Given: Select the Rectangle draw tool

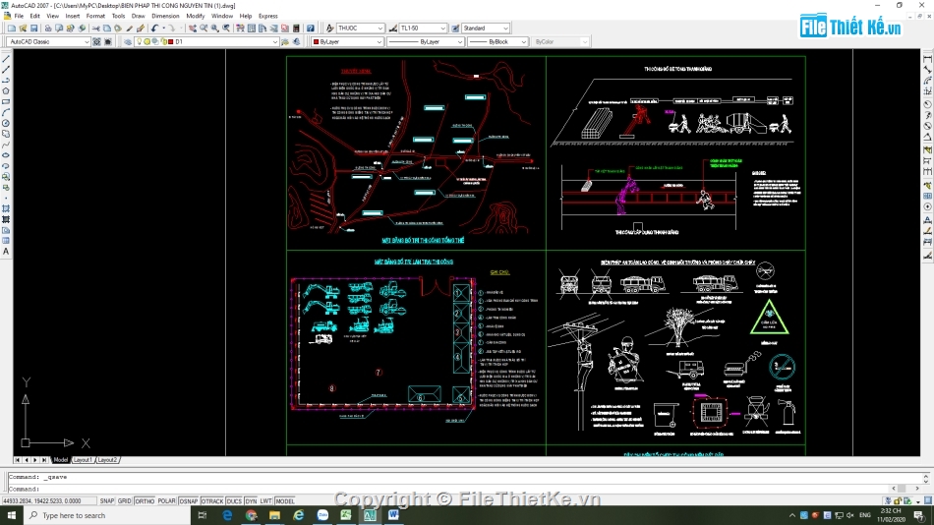Looking at the screenshot, I should pos(6,102).
